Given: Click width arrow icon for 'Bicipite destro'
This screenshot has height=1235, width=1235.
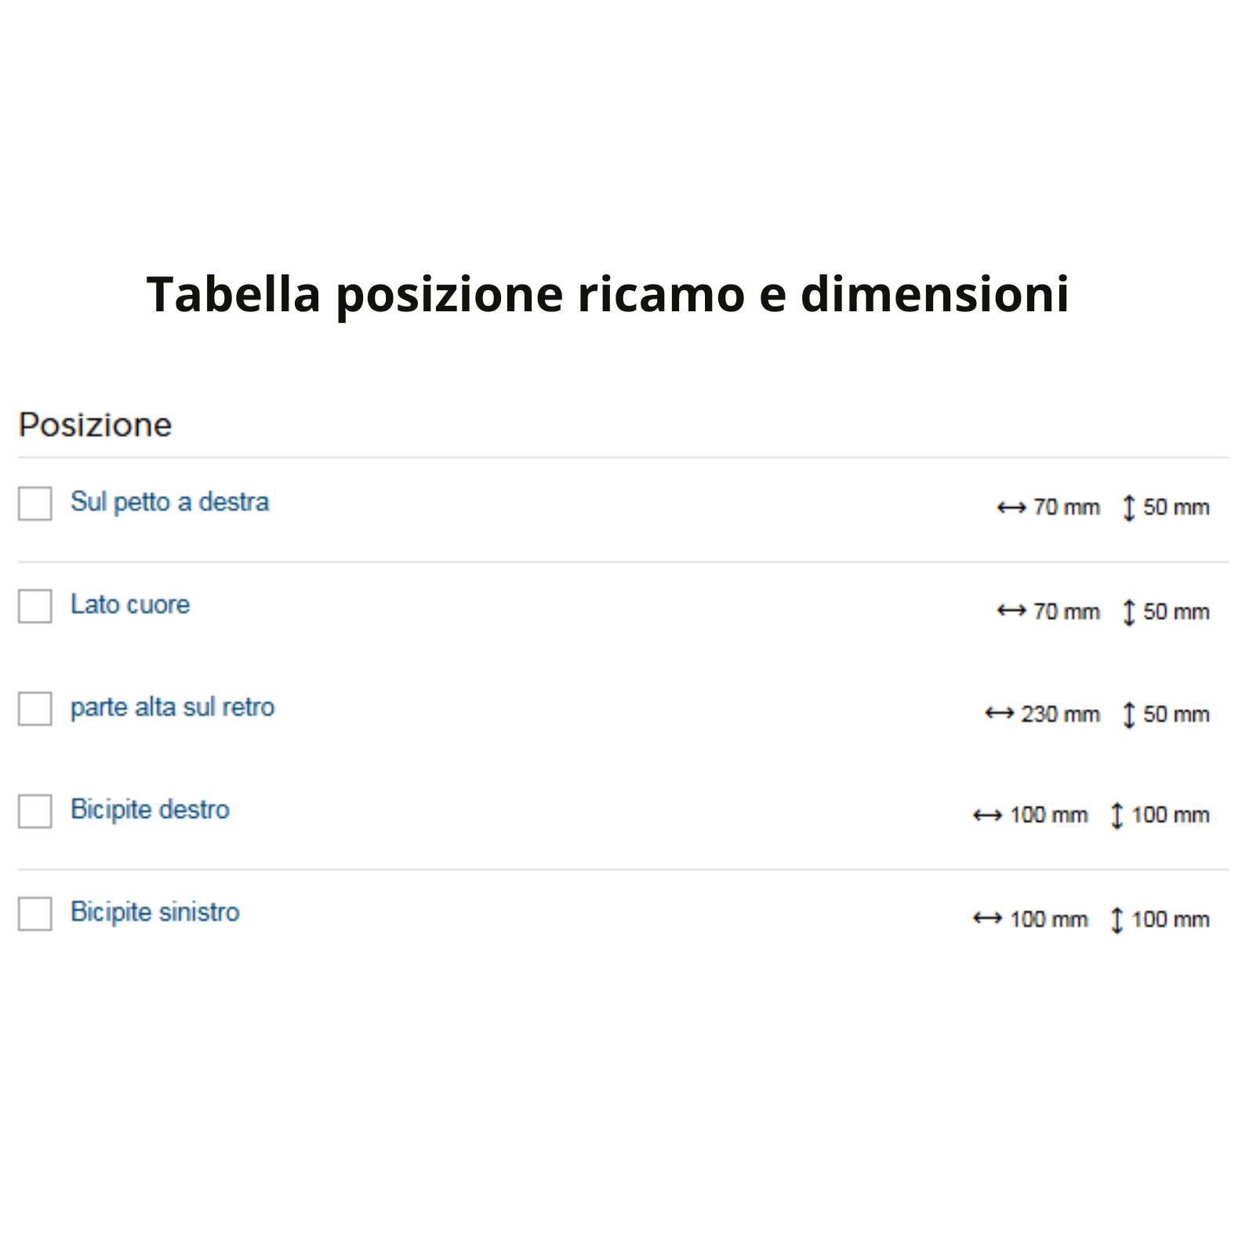Looking at the screenshot, I should [x=986, y=815].
